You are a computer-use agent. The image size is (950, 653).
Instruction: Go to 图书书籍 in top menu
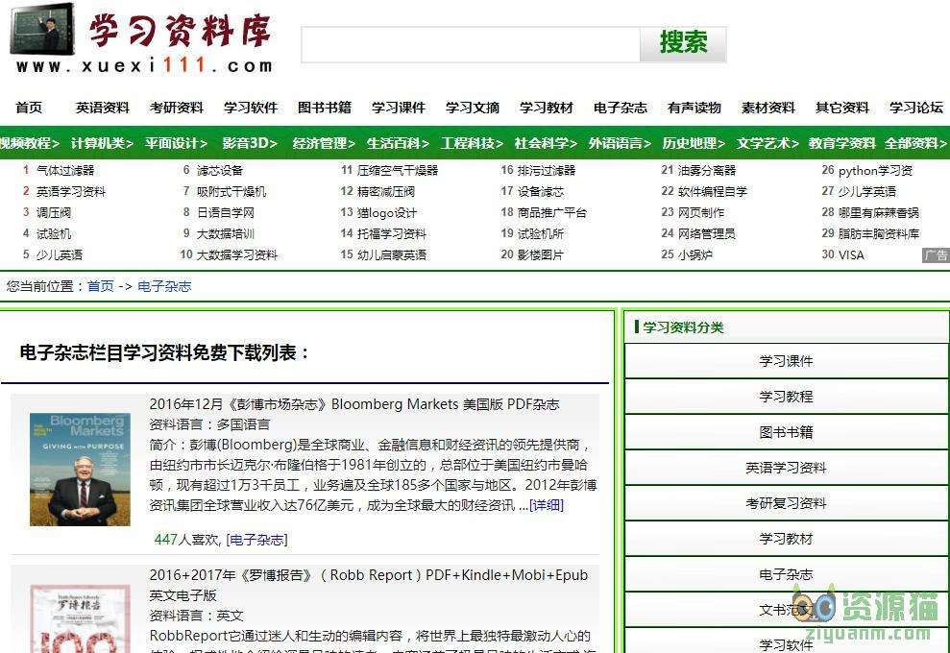[x=324, y=108]
